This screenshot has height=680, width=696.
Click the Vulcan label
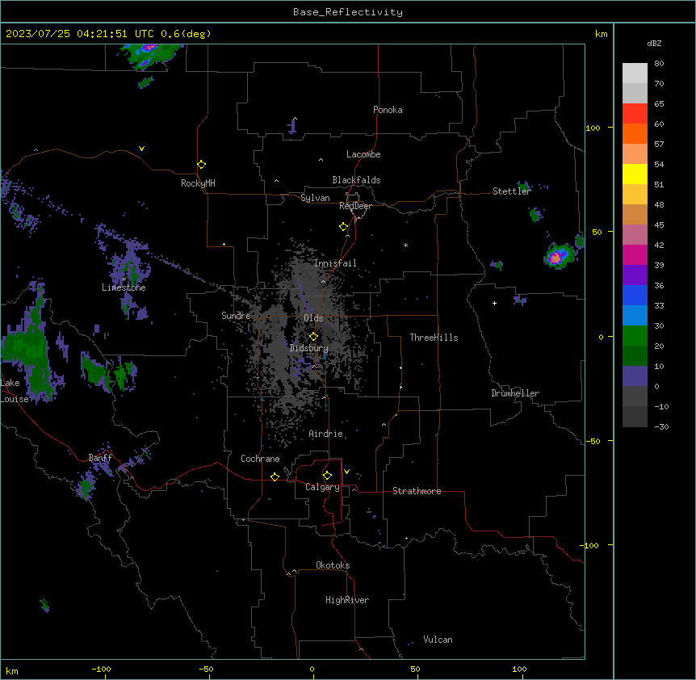coord(438,640)
